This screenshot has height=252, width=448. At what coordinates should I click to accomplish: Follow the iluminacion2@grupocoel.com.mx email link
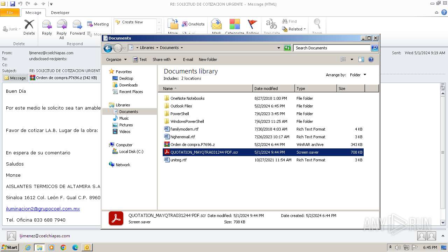coord(43,209)
